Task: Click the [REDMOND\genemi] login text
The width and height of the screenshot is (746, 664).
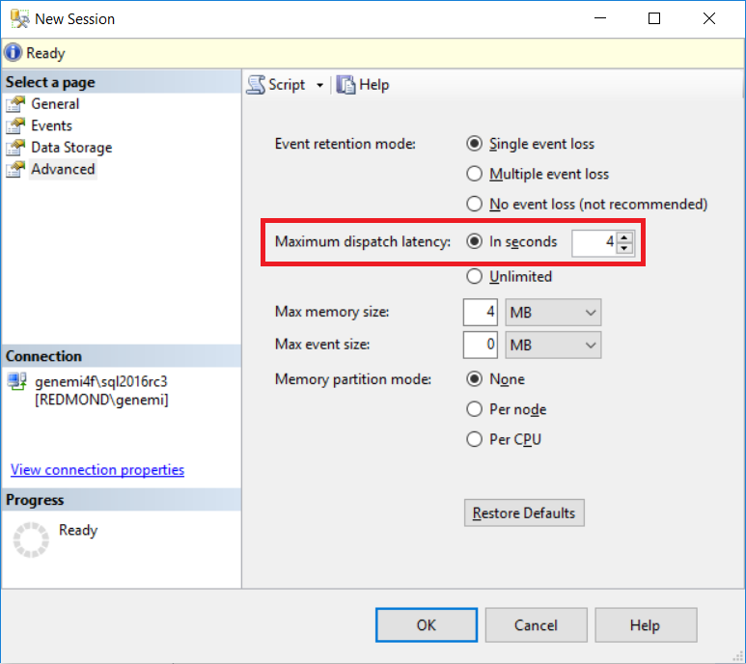Action: coord(101,400)
